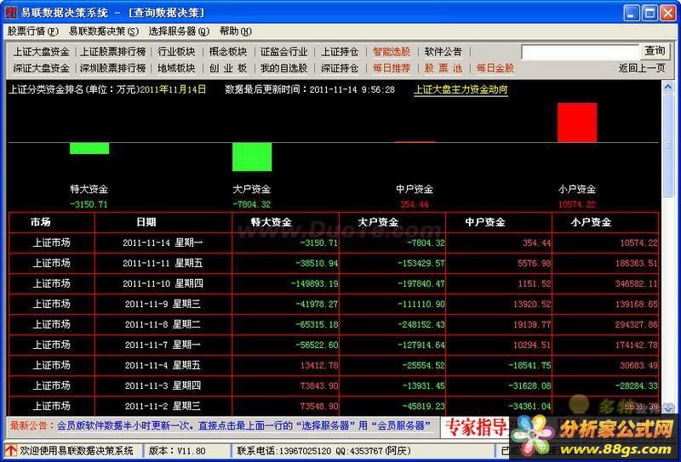681x462 pixels.
Task: Click the cell value 13412.78
Action: [319, 366]
